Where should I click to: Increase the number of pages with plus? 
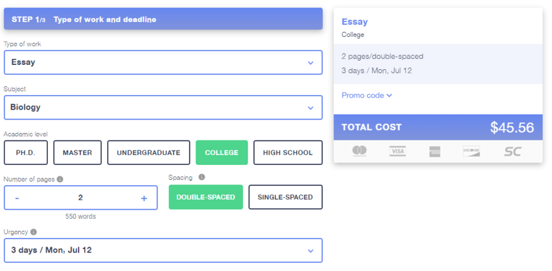[144, 198]
